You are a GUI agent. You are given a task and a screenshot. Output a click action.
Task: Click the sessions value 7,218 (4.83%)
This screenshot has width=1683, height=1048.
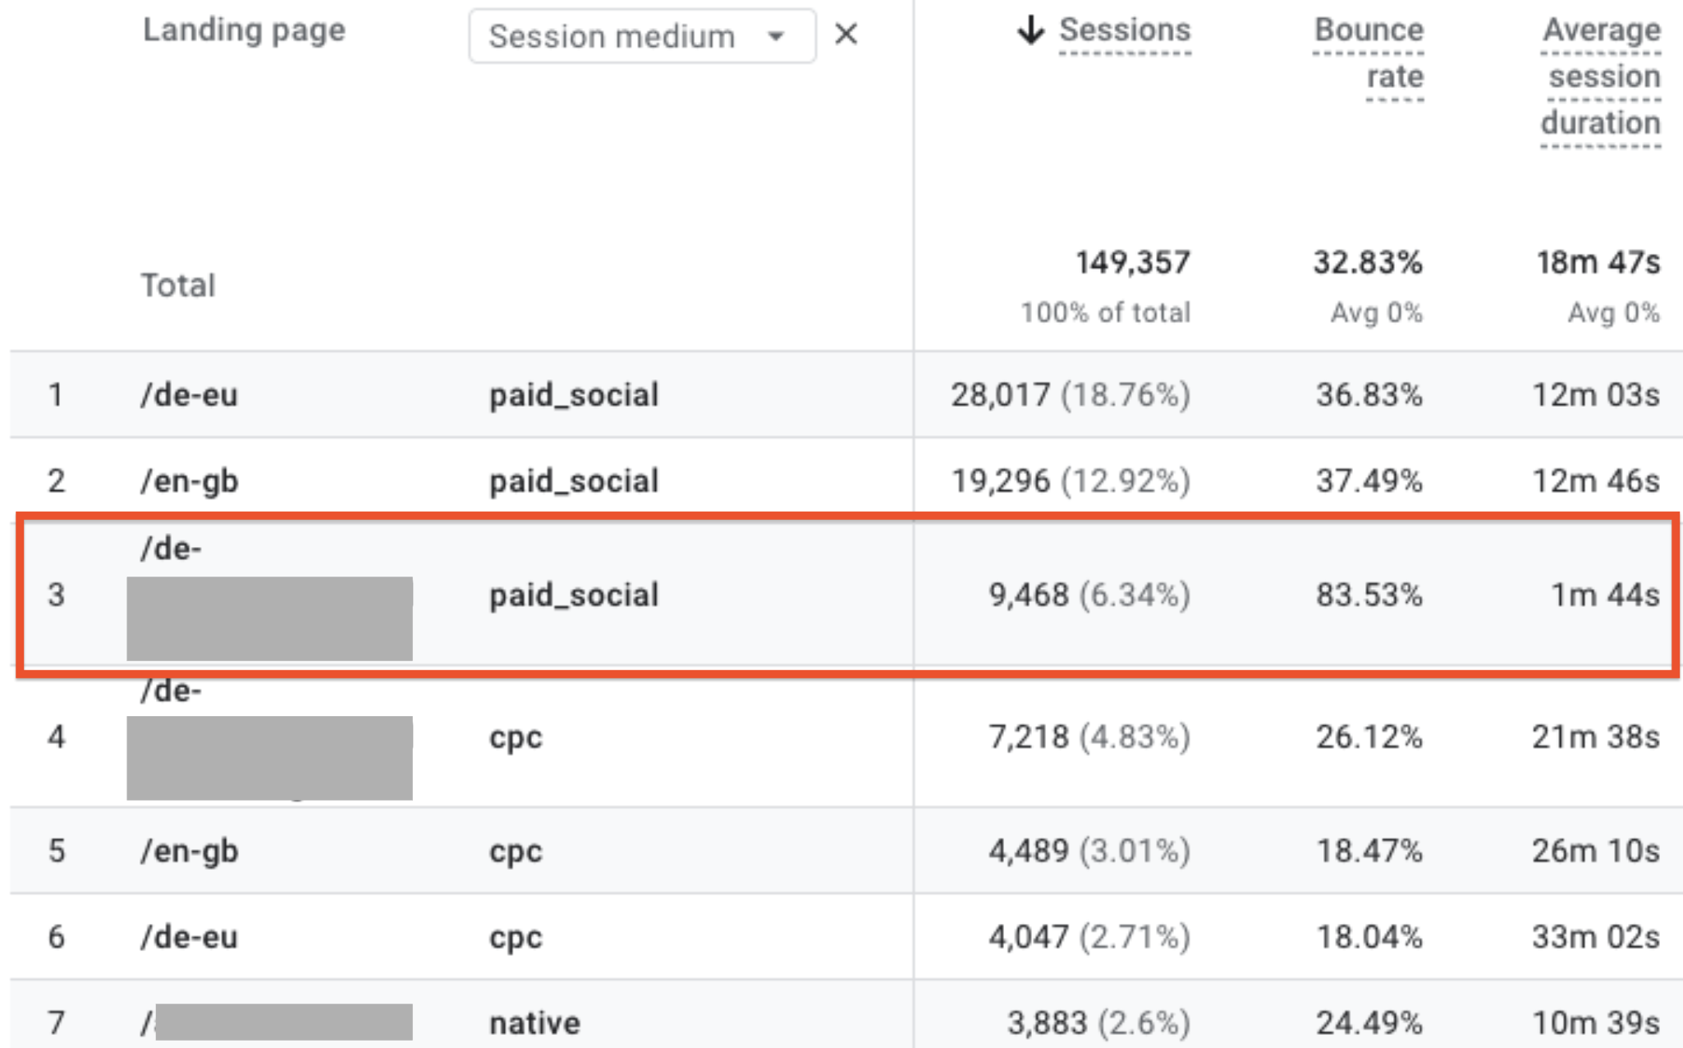tap(1089, 737)
